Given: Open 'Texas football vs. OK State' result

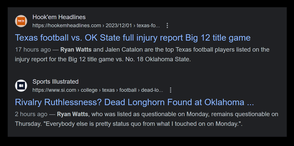Looking at the screenshot, I should point(133,38).
